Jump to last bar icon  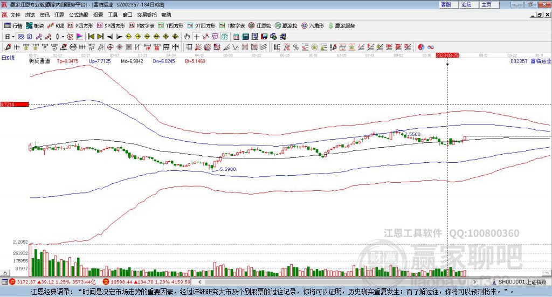point(100,37)
